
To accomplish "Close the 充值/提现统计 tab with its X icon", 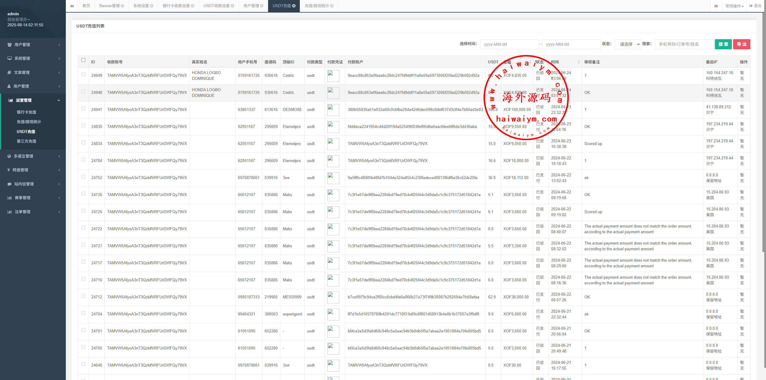I will (x=332, y=6).
